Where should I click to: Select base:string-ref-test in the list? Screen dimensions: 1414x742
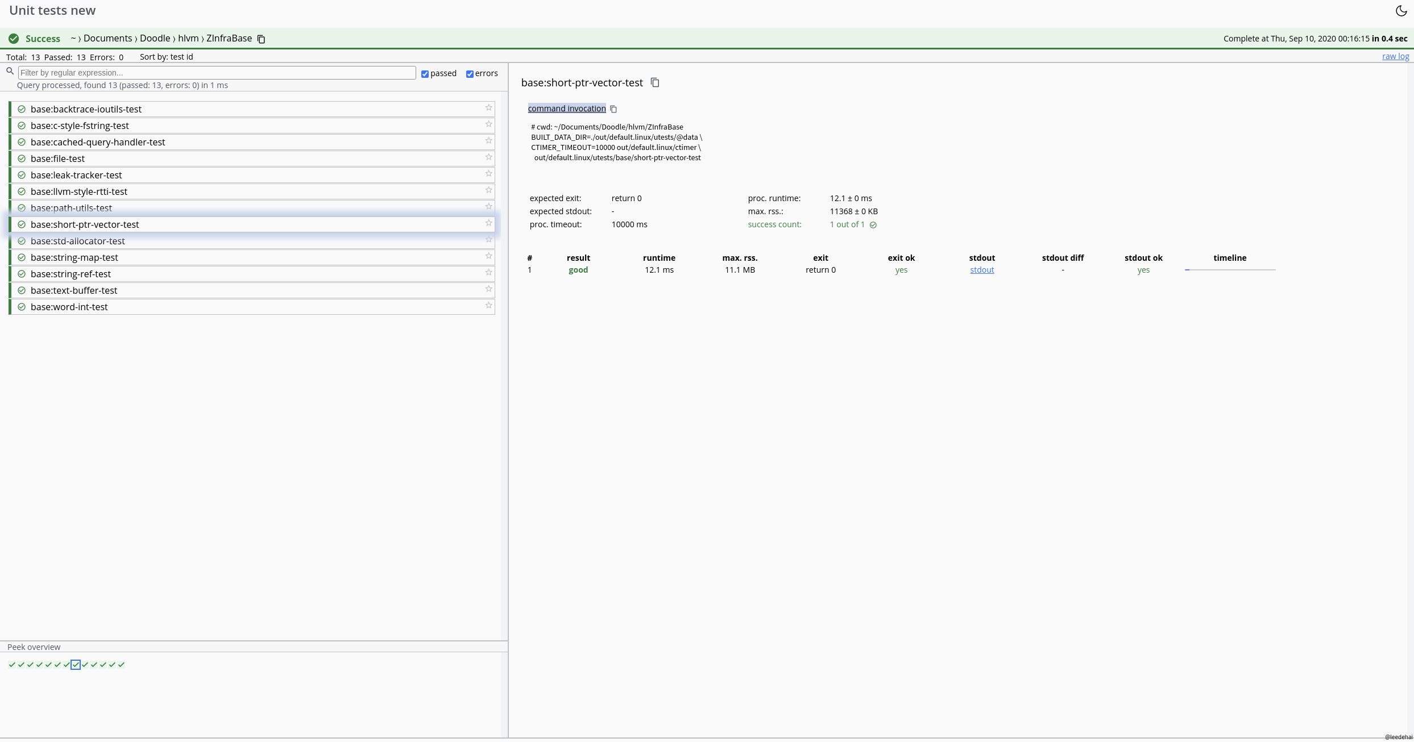pos(252,274)
